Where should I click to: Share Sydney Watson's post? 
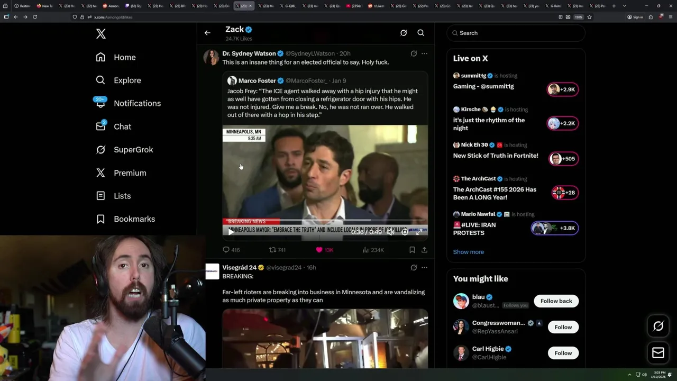424,250
